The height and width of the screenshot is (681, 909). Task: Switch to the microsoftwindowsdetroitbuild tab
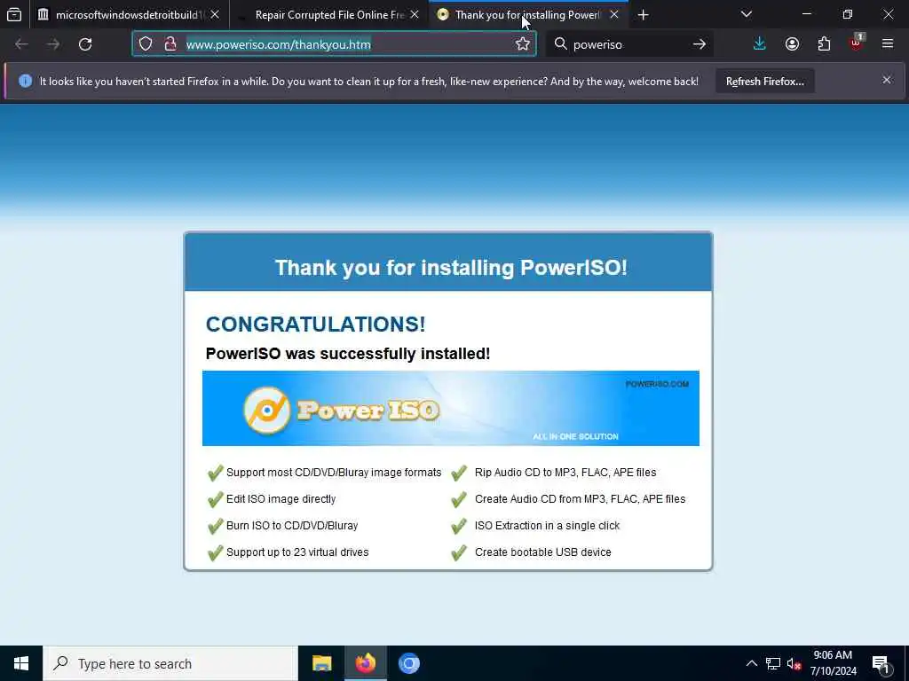coord(129,15)
